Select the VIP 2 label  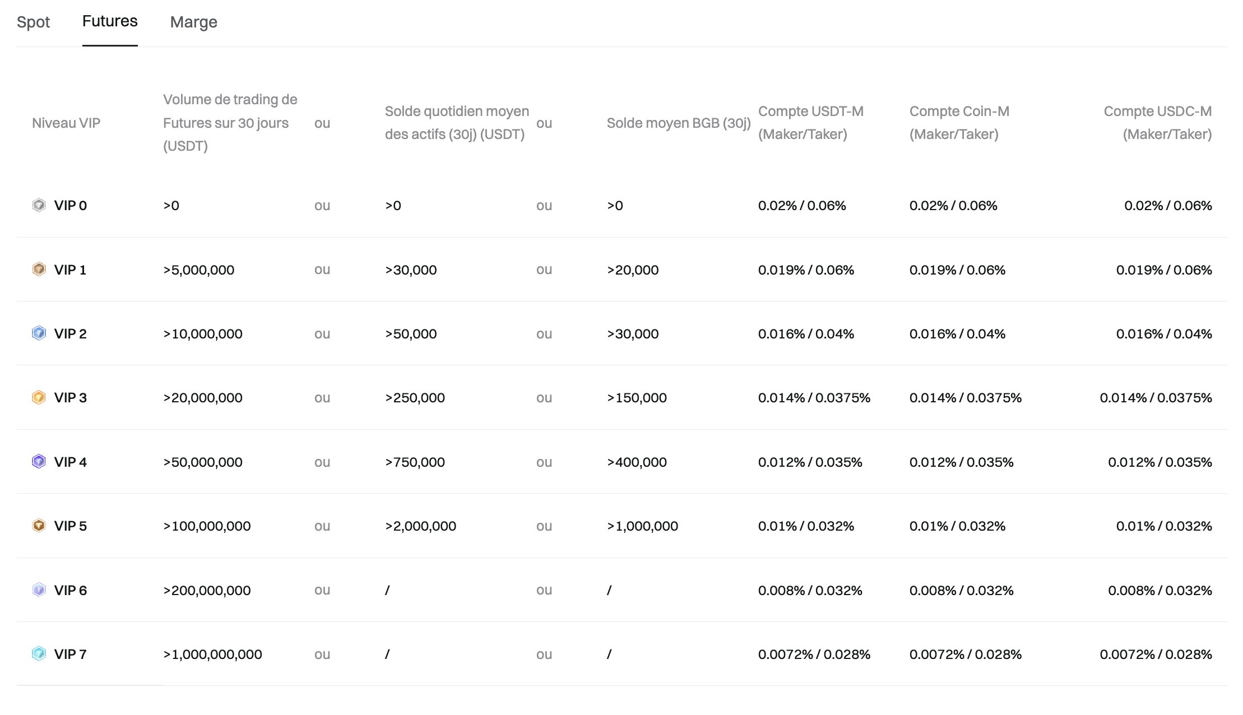click(x=71, y=334)
